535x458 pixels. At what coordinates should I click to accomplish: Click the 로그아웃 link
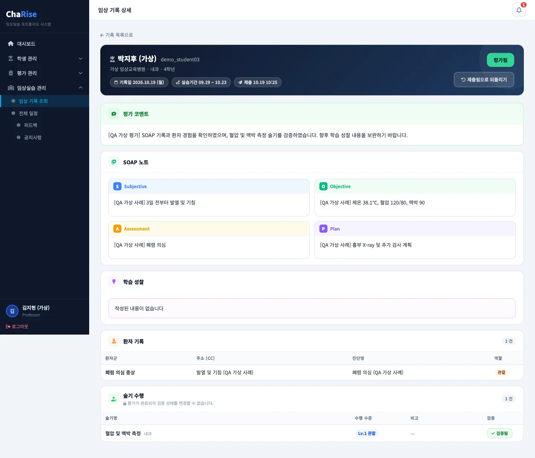(17, 326)
